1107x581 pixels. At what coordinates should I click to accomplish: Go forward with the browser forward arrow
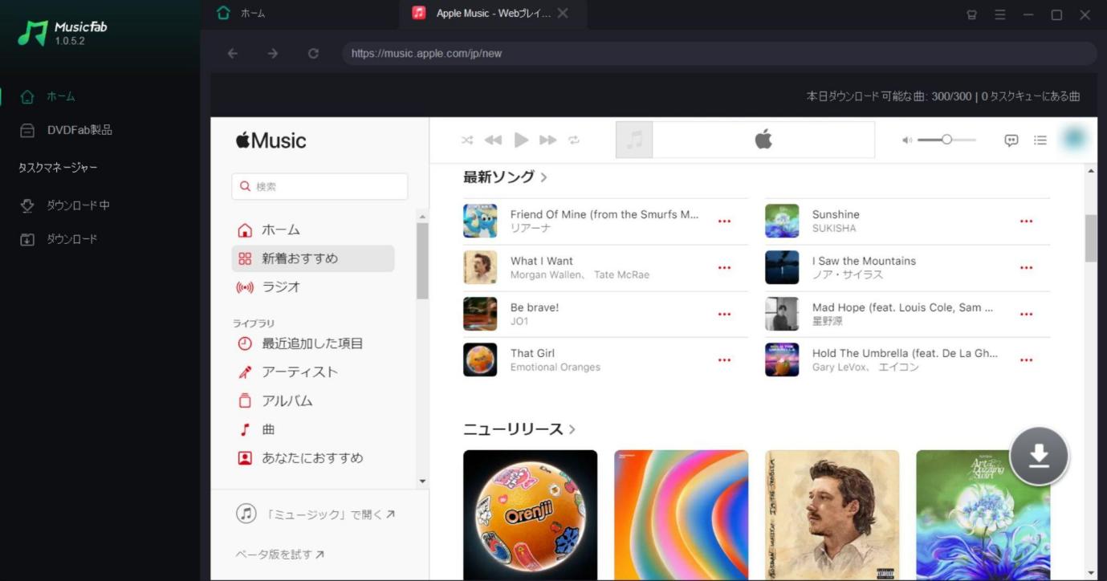pos(273,54)
